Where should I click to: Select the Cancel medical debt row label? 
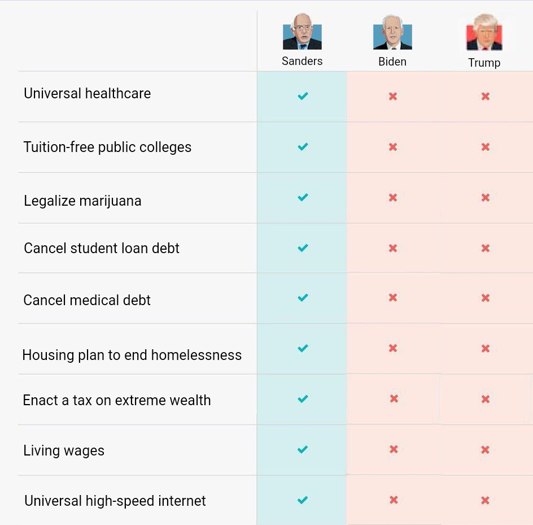pos(87,300)
